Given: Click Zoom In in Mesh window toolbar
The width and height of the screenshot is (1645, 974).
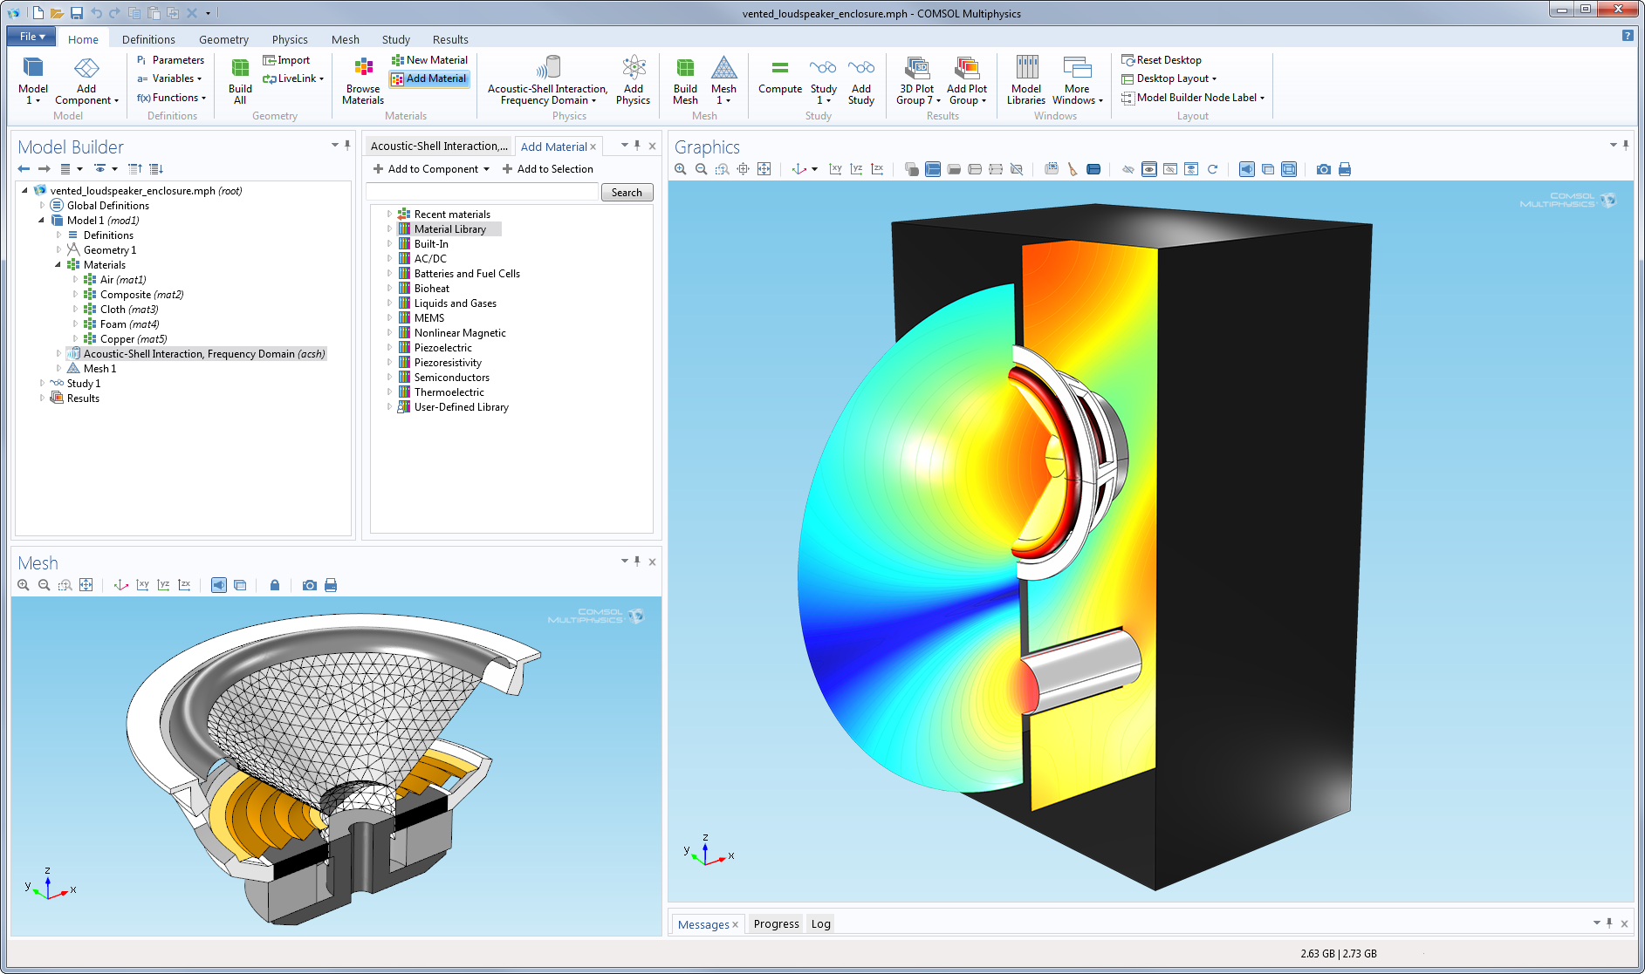Looking at the screenshot, I should (x=24, y=585).
